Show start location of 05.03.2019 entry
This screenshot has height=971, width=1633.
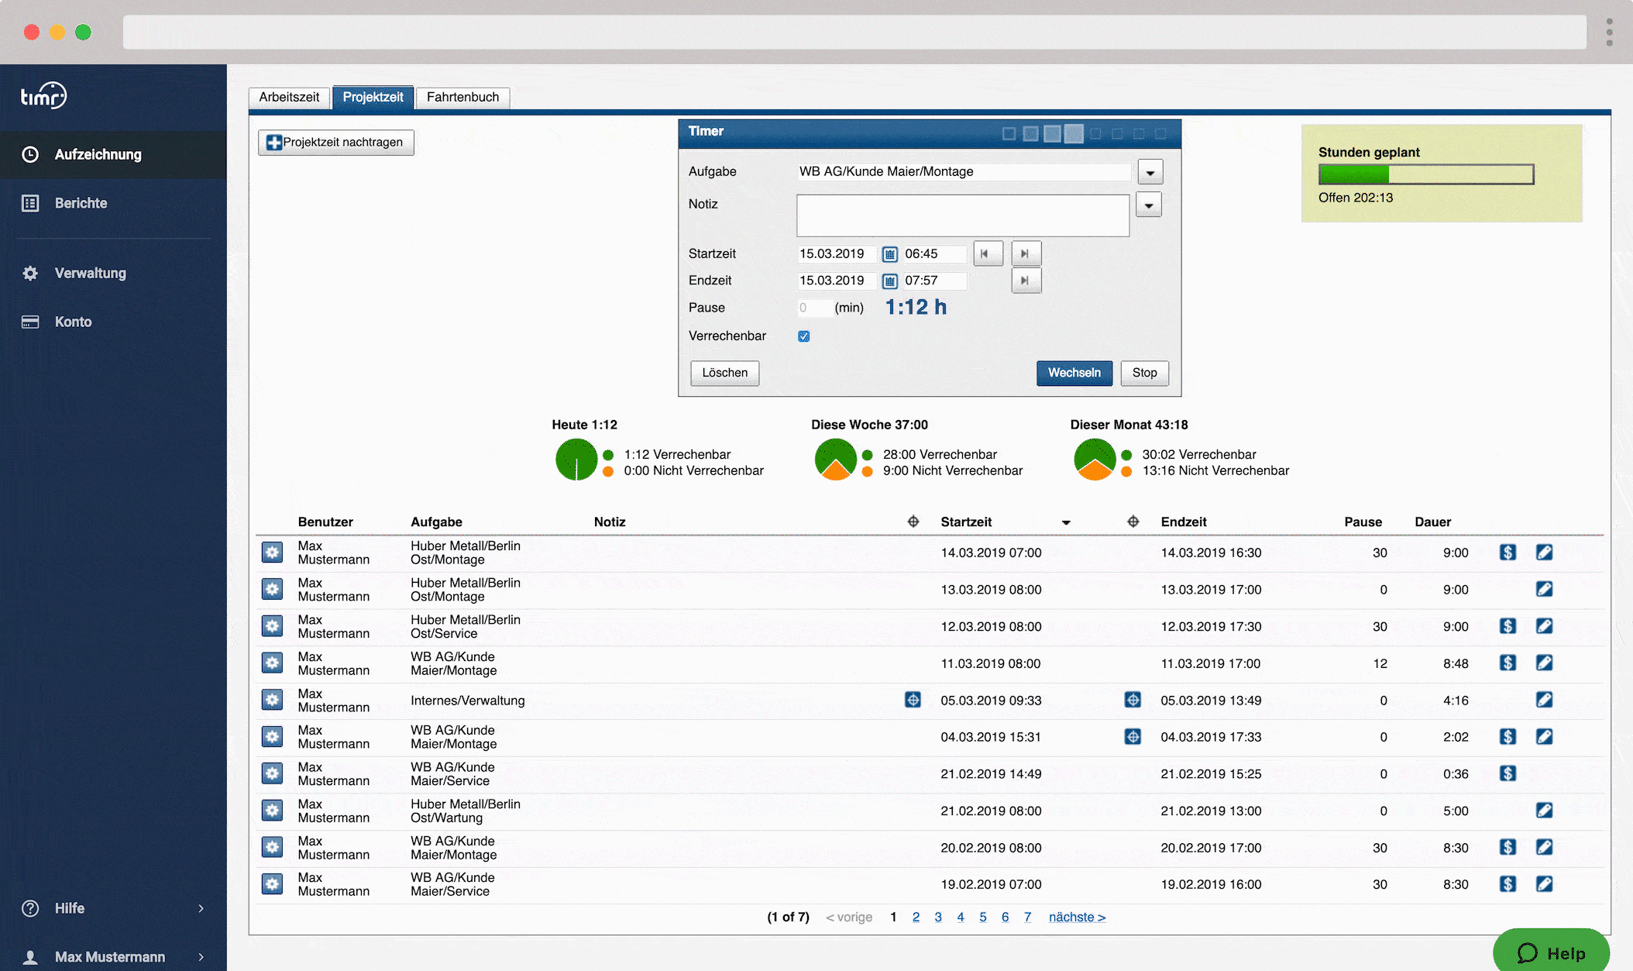[913, 700]
